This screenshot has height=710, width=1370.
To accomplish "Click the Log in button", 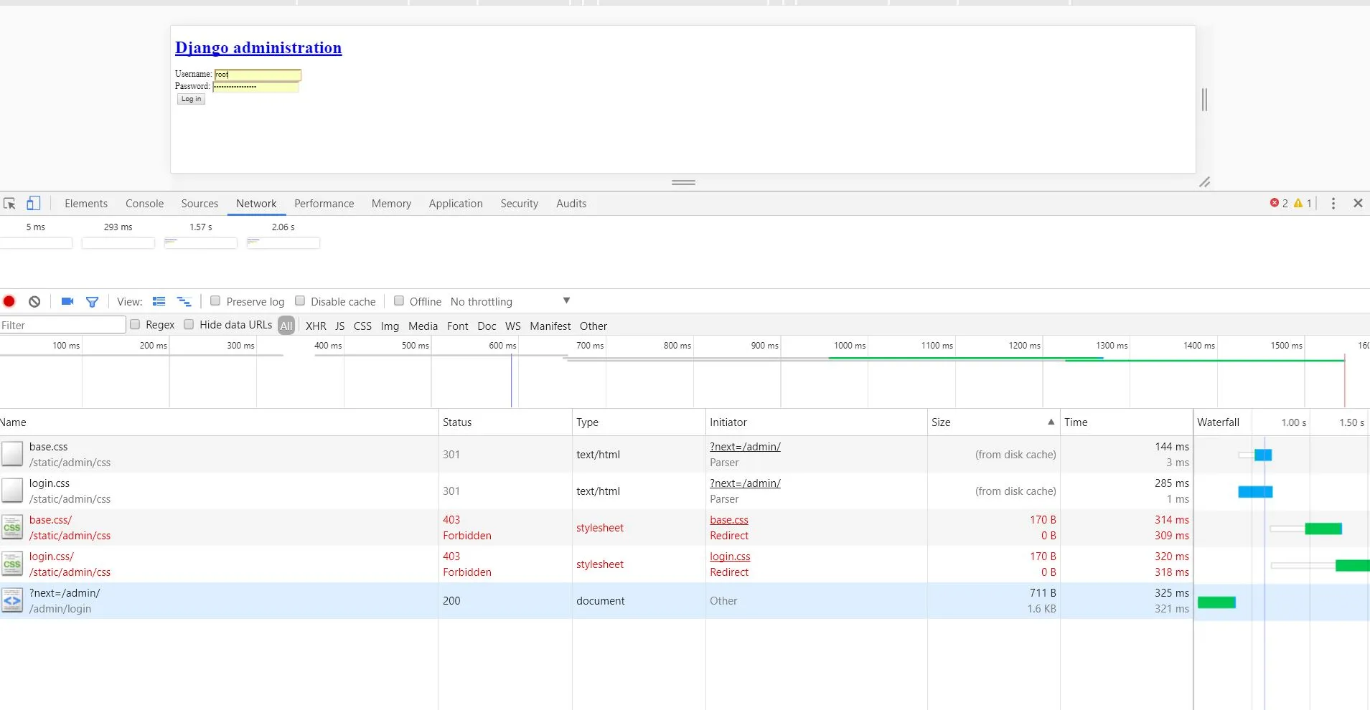I will pos(191,99).
